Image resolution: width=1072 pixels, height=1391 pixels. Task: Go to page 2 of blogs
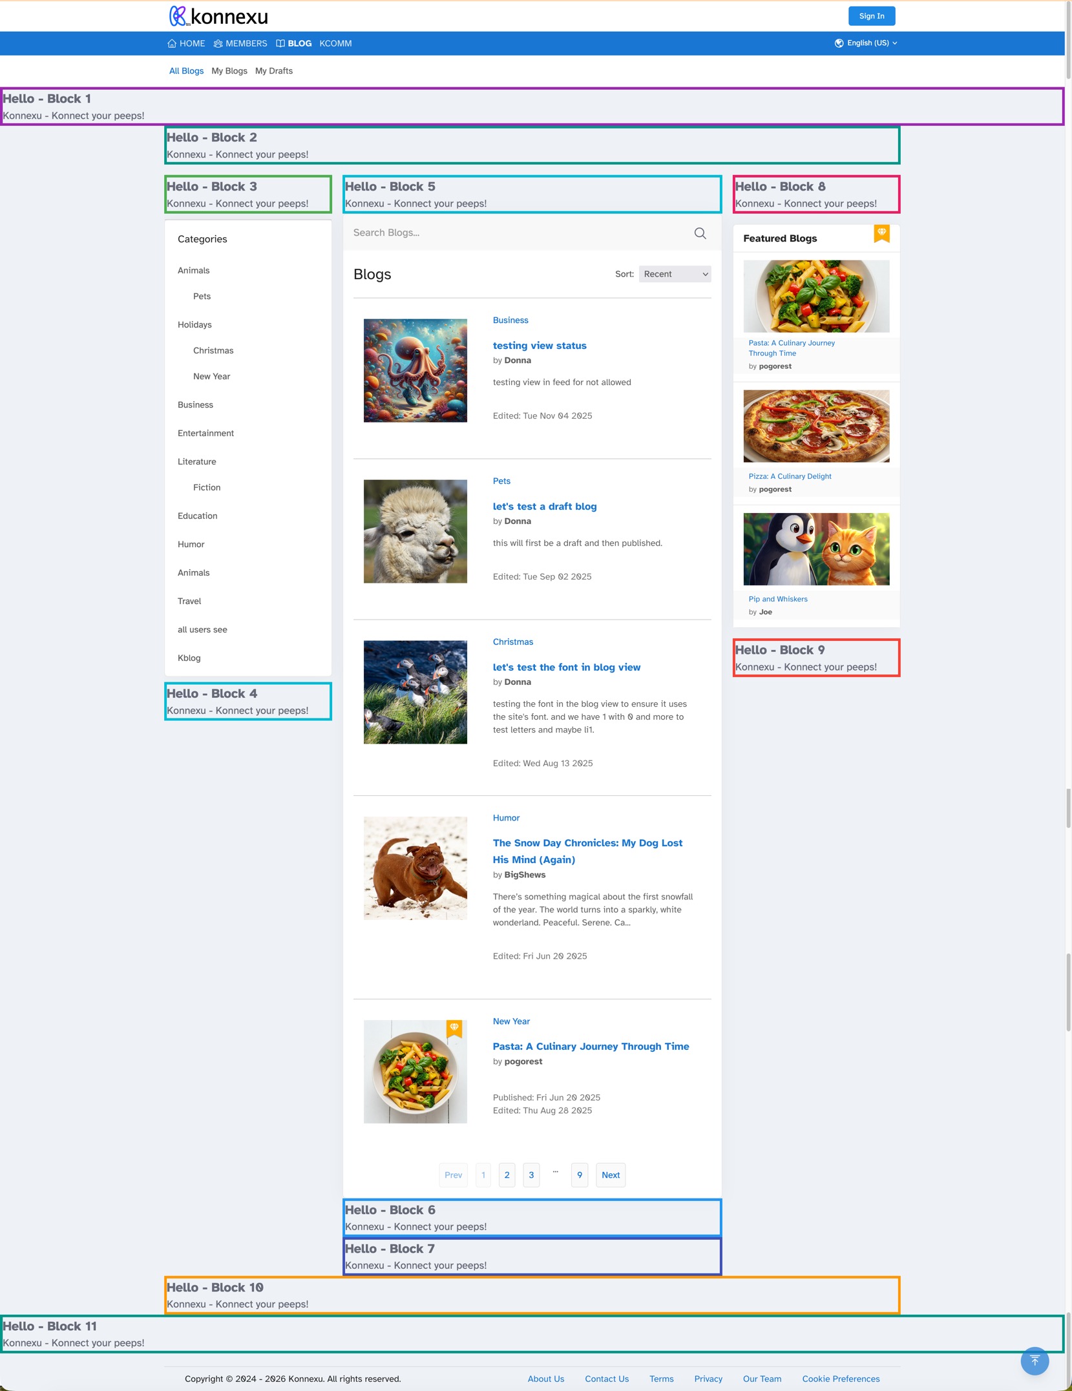click(x=507, y=1175)
